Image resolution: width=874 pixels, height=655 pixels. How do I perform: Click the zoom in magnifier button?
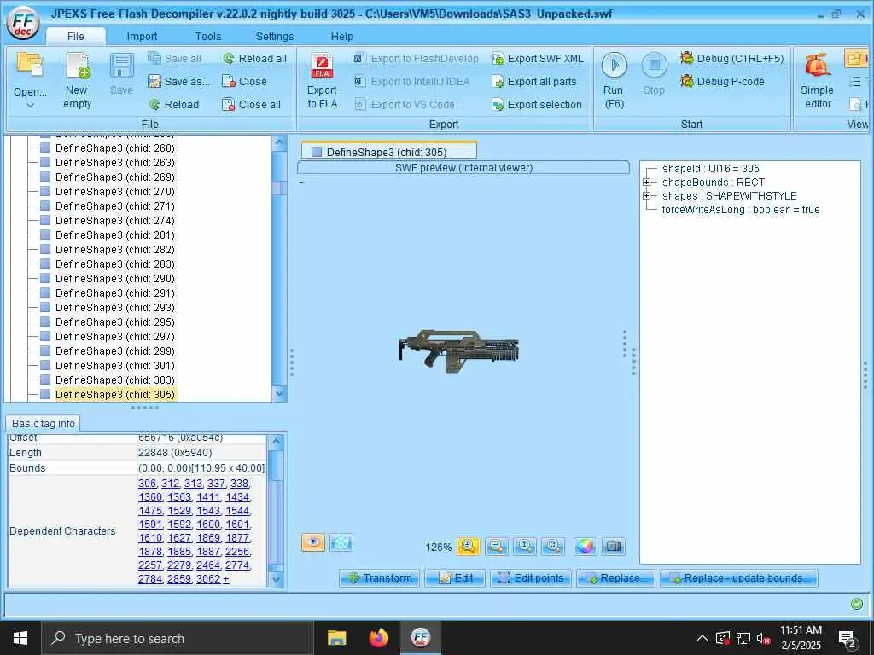pyautogui.click(x=469, y=547)
